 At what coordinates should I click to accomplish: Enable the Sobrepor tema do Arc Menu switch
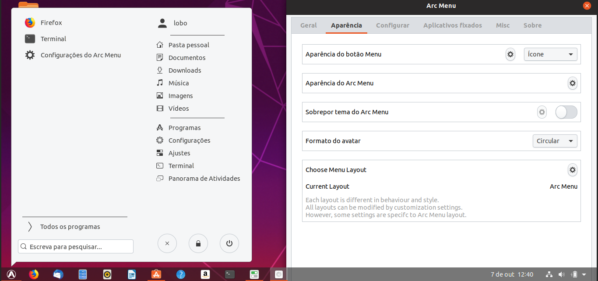click(566, 112)
